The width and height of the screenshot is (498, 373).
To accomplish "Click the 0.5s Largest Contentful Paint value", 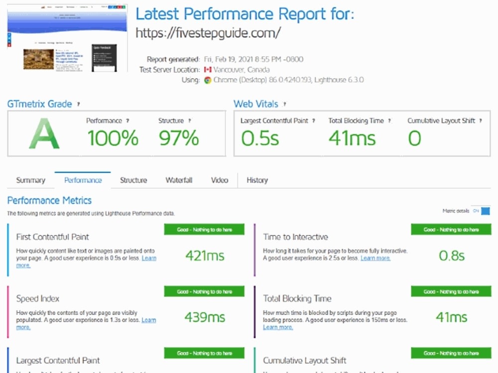I will [x=260, y=138].
